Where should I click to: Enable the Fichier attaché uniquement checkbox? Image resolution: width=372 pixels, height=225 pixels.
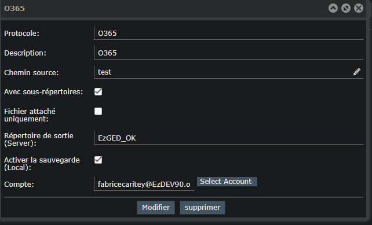tap(99, 111)
